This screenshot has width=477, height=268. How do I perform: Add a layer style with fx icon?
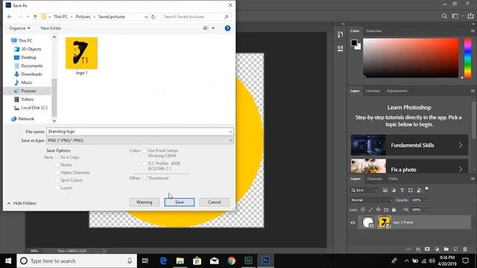pos(418,249)
